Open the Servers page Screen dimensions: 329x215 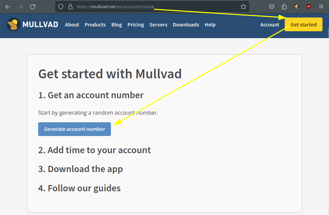point(158,25)
